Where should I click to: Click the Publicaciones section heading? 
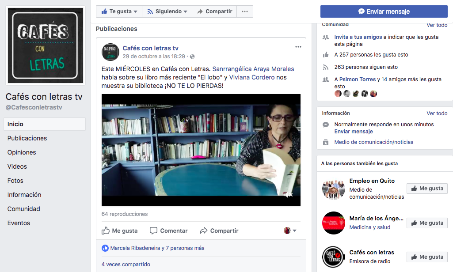(x=116, y=29)
